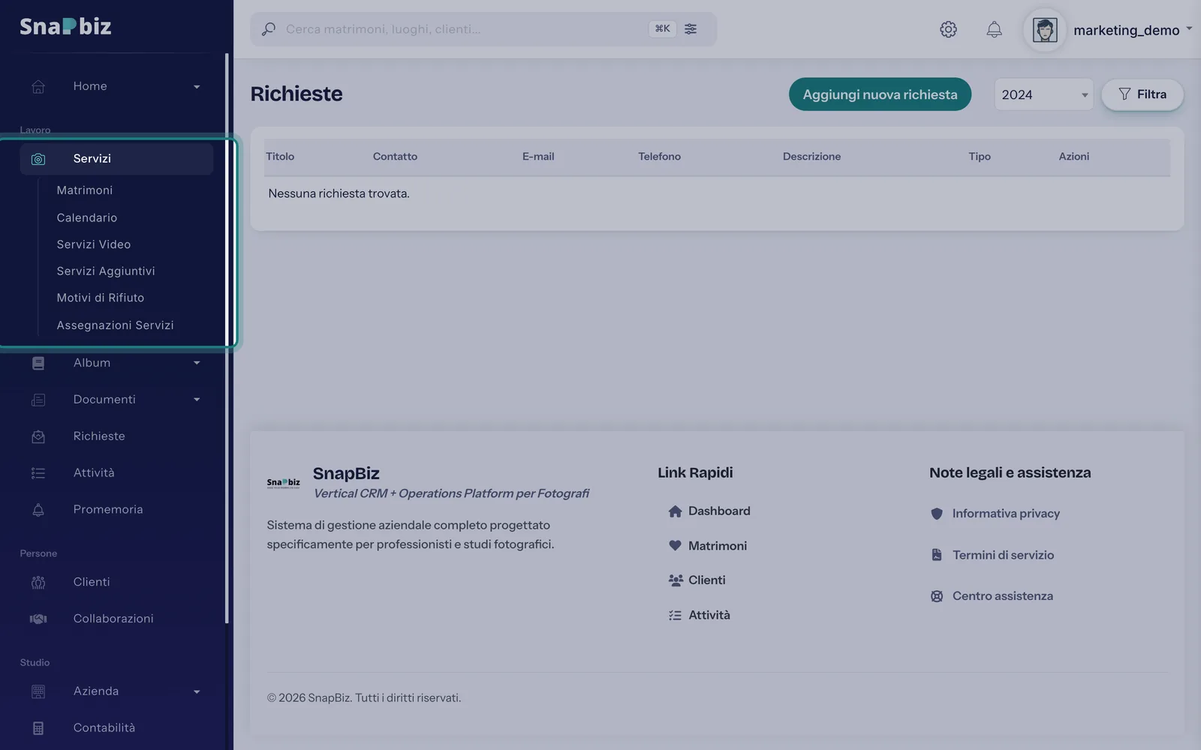Image resolution: width=1201 pixels, height=750 pixels.
Task: Open the footer Matrimoni quick link
Action: (708, 546)
